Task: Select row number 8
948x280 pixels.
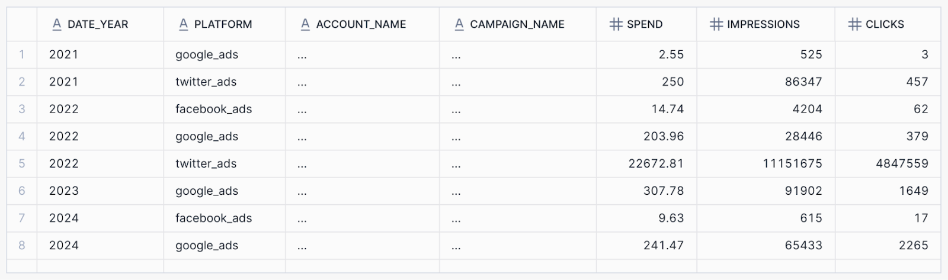Action: tap(22, 245)
